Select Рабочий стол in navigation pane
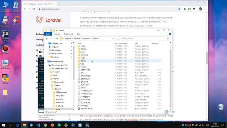Screen dimensions: 227x128 [x=57, y=43]
